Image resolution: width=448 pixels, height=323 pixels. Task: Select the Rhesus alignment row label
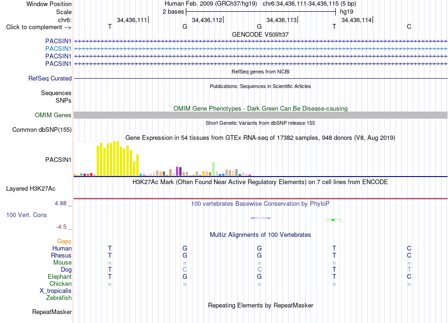click(x=61, y=255)
